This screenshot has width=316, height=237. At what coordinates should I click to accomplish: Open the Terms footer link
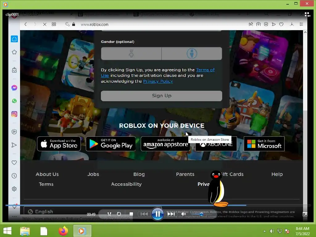click(46, 184)
